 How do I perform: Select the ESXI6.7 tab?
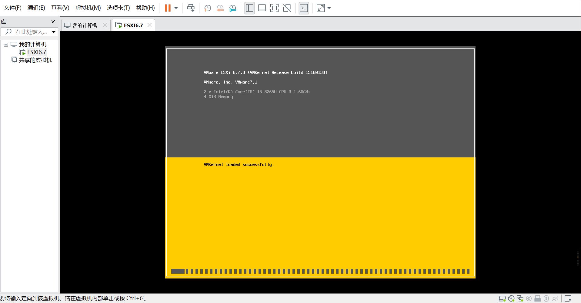[133, 25]
